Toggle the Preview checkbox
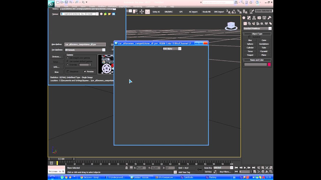 point(85,71)
